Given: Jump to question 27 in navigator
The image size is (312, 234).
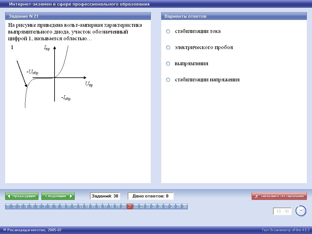Looking at the screenshot, I should tap(167, 207).
